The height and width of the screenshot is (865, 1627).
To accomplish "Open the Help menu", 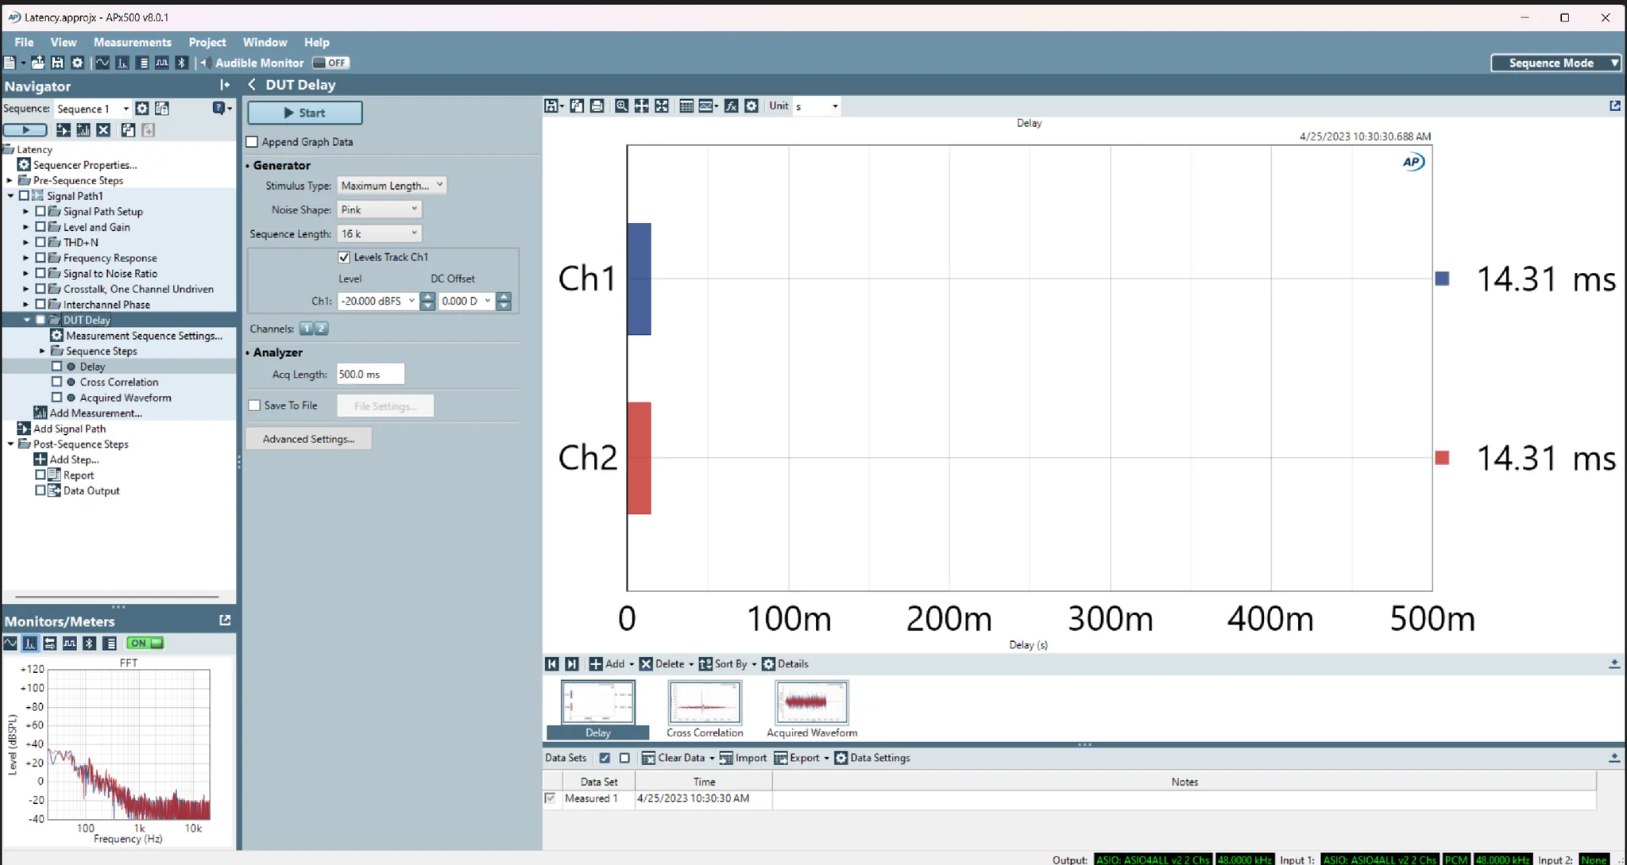I will point(316,42).
